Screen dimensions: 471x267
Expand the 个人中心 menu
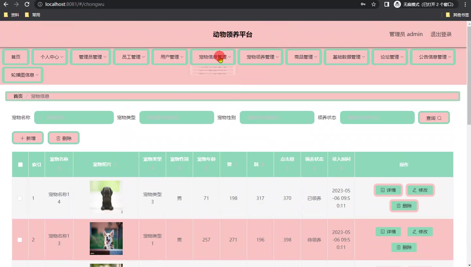coord(50,57)
